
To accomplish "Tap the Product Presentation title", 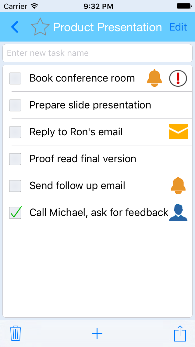I will (107, 27).
